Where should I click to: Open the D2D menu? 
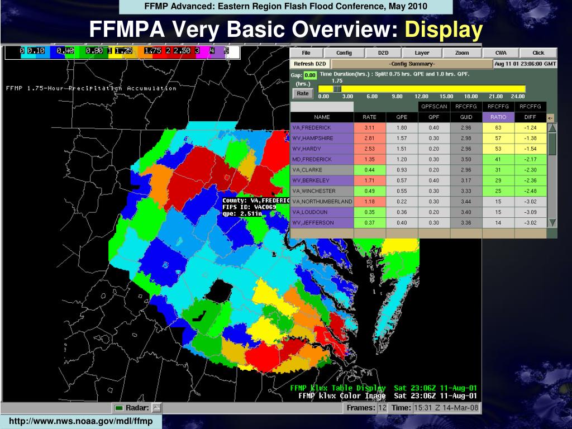click(383, 53)
